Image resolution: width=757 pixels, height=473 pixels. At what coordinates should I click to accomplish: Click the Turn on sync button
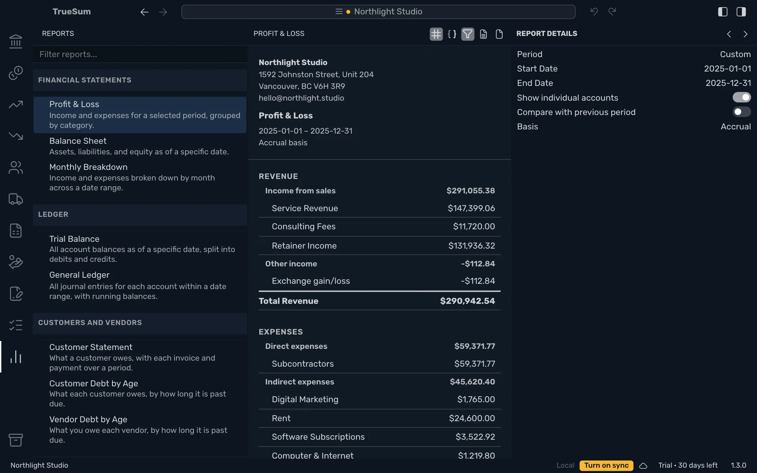[x=606, y=465]
